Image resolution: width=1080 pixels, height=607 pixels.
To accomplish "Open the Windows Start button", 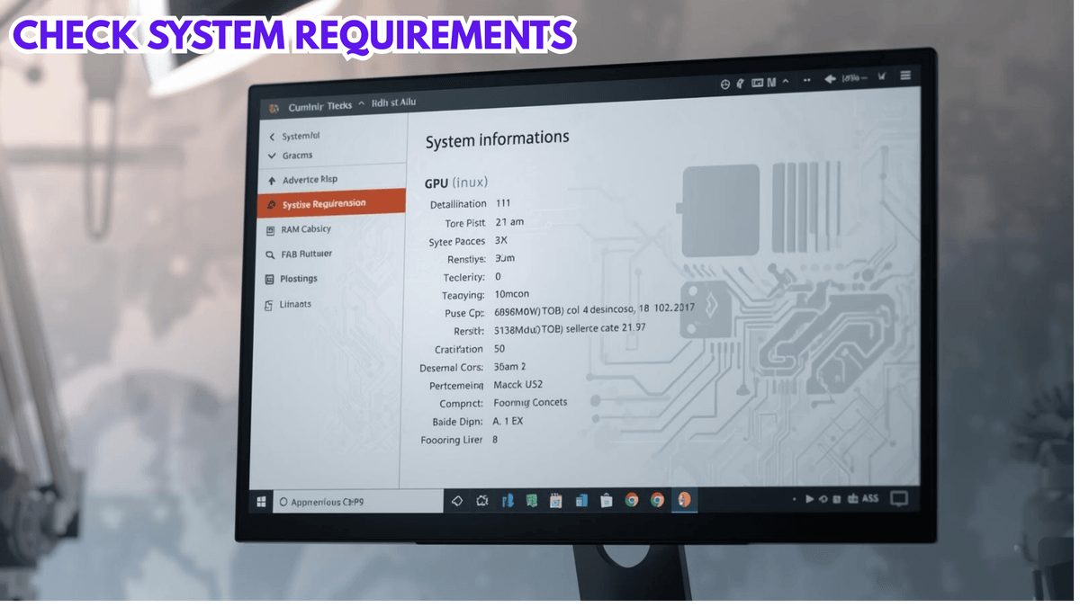I will (x=262, y=502).
